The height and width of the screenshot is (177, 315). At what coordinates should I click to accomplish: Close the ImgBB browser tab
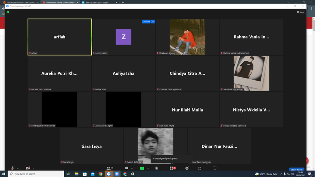pos(116,2)
